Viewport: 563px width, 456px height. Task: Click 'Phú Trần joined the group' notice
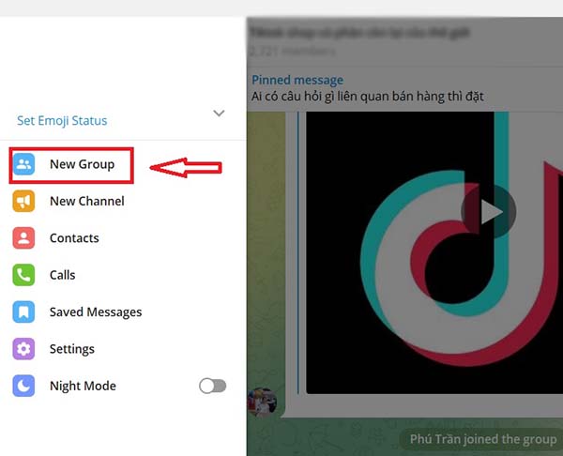click(483, 439)
